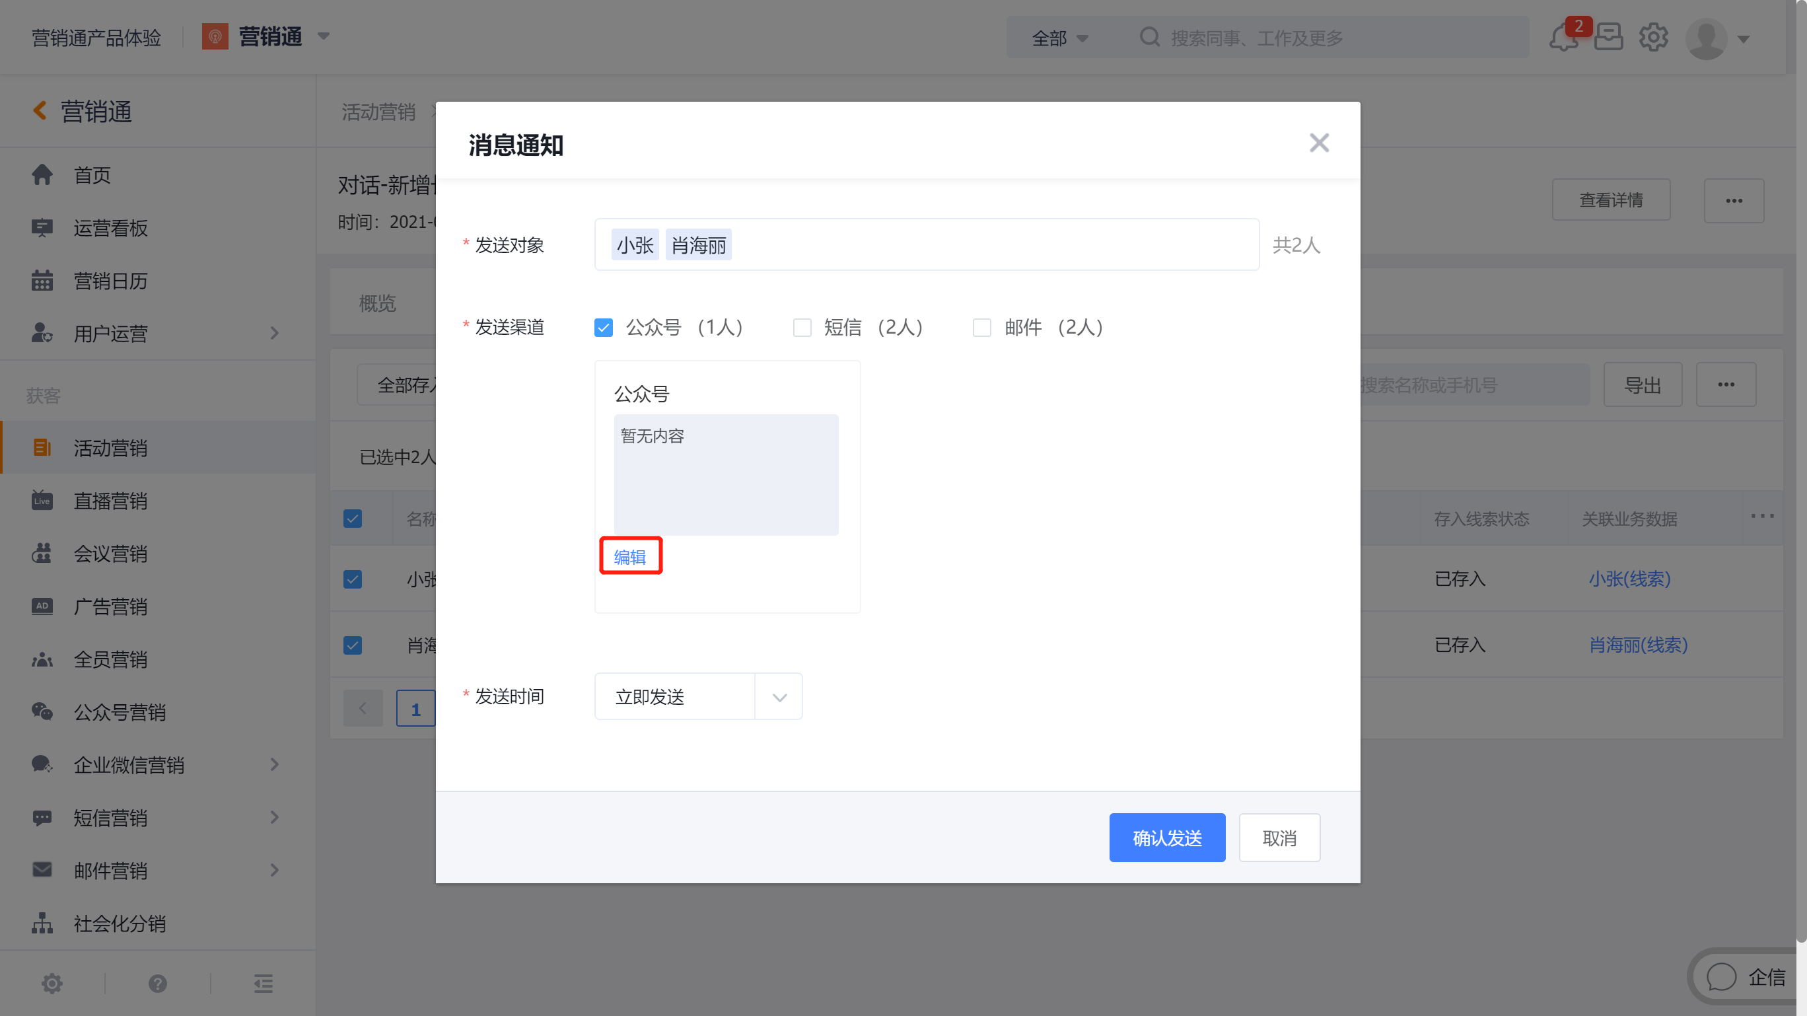Click the previous page arrow in pagination
This screenshot has height=1016, width=1807.
pos(363,709)
